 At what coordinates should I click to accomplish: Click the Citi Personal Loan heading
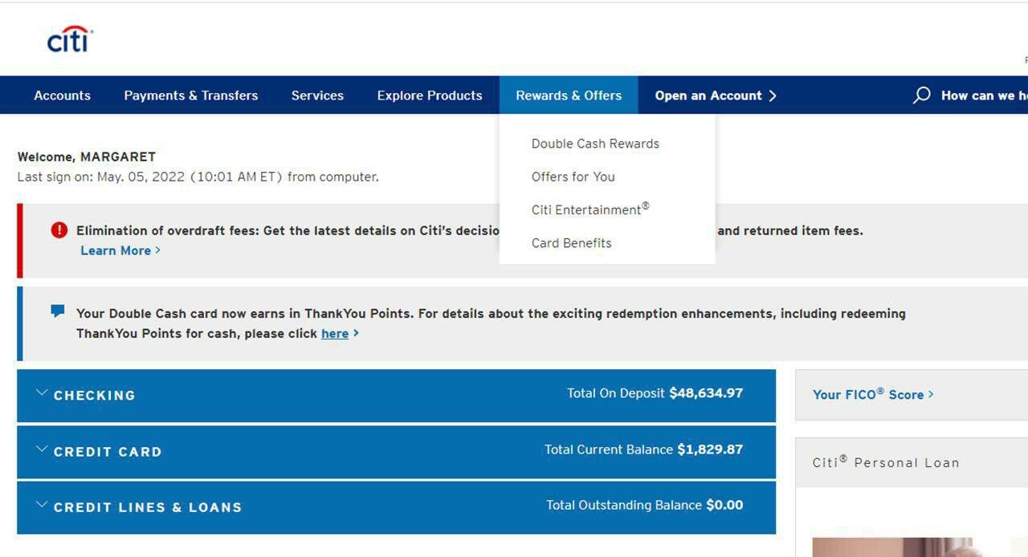point(886,462)
